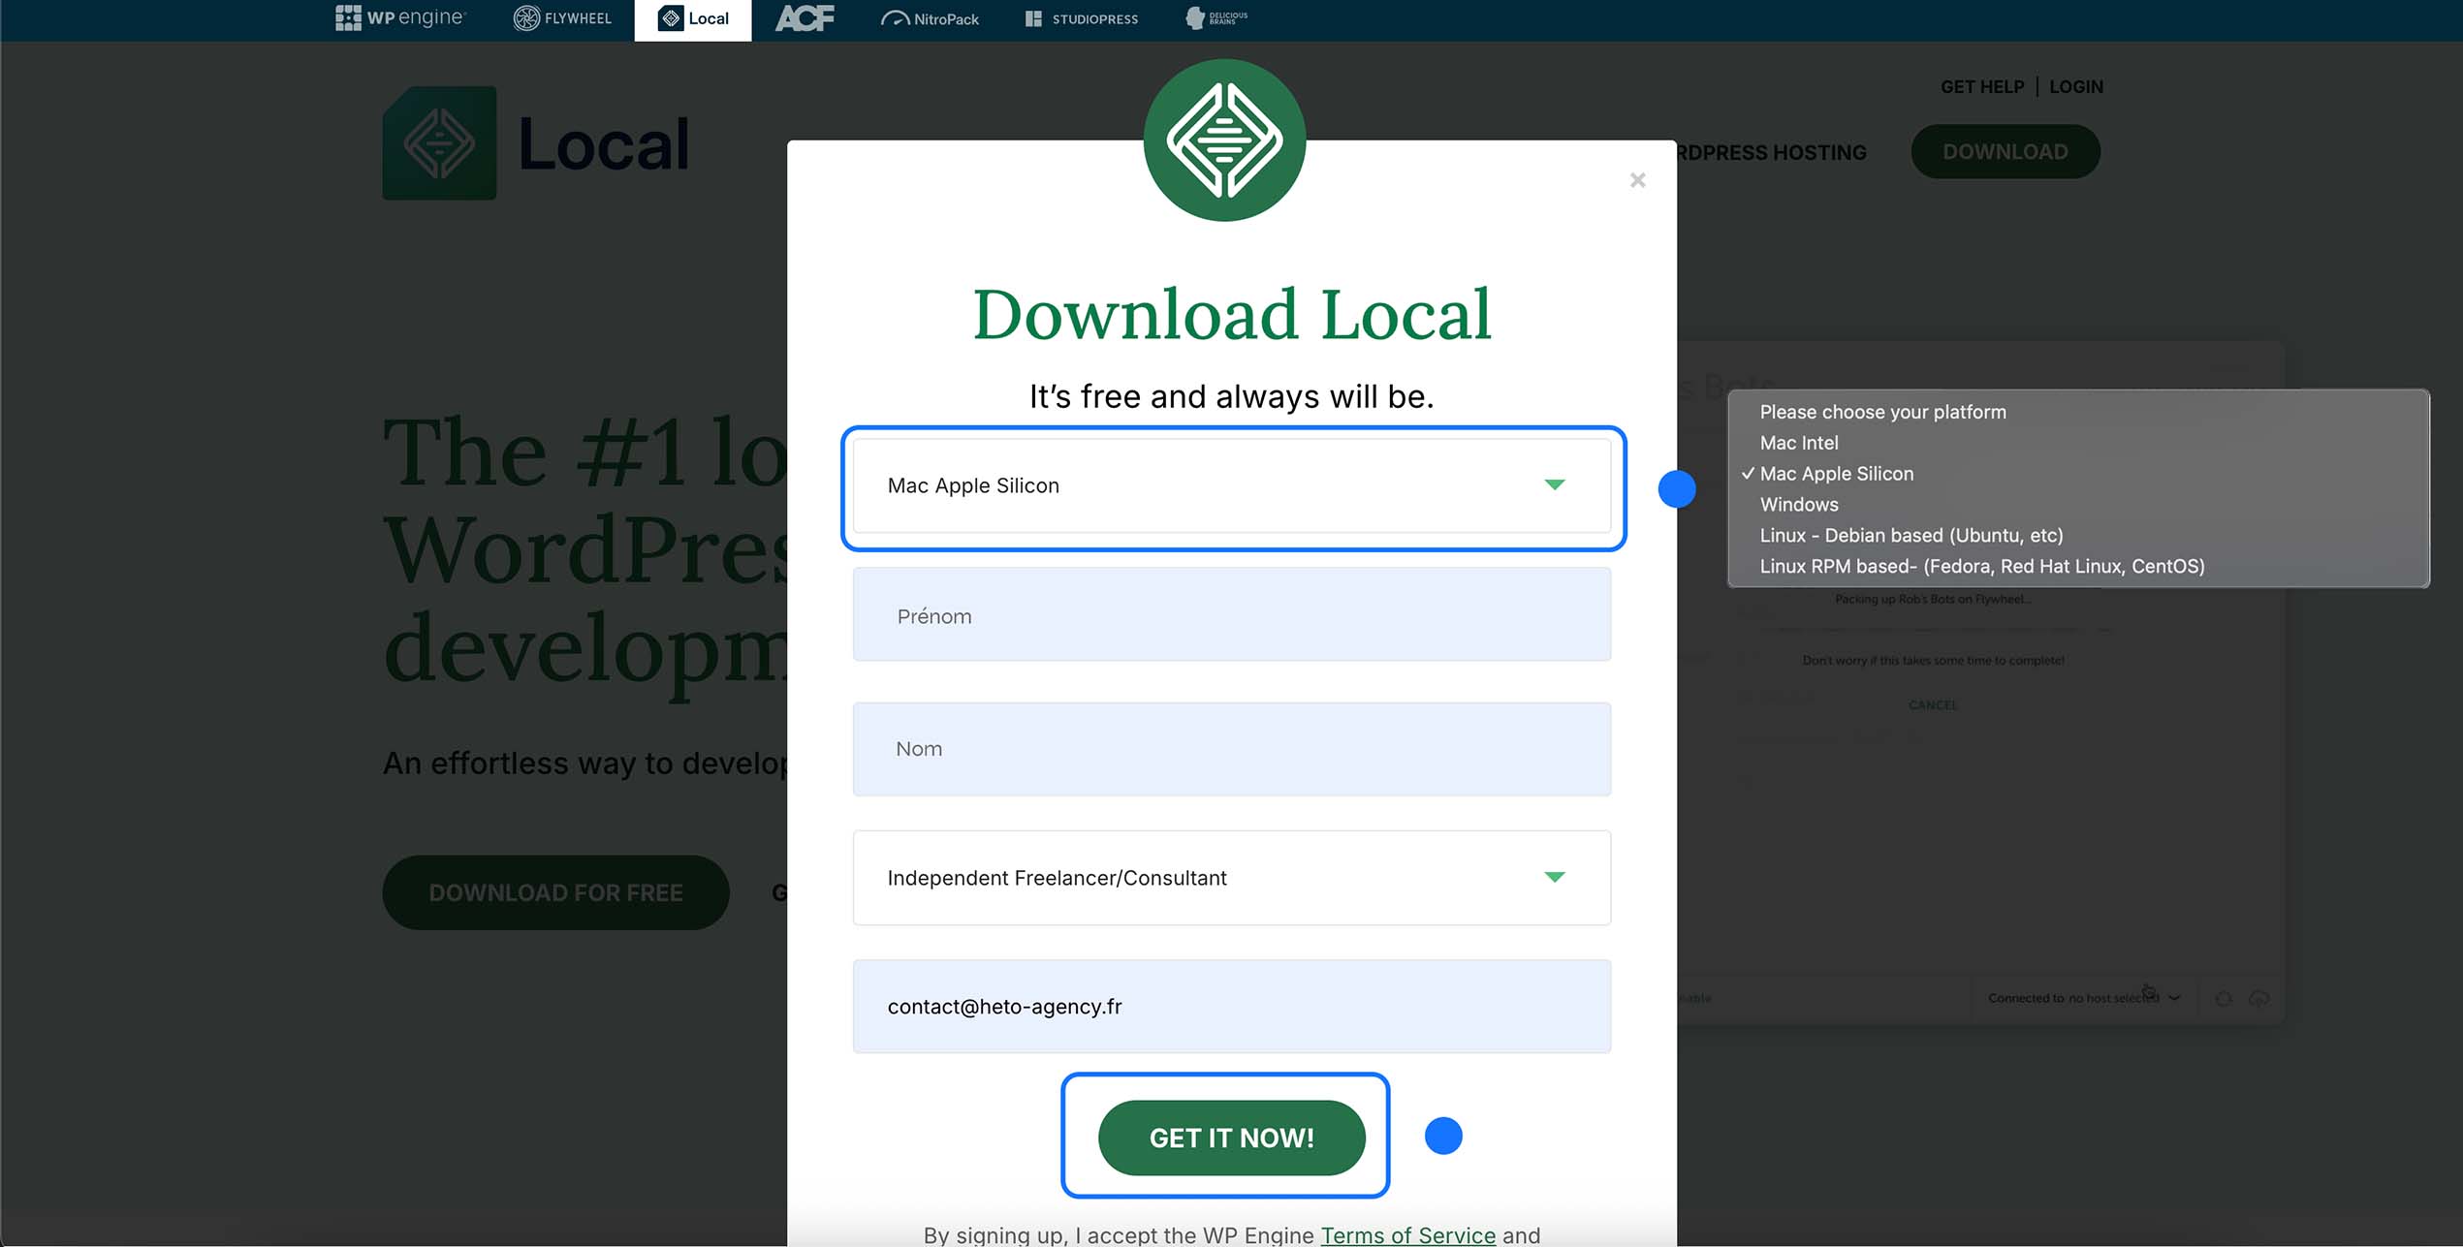Select Windows in the platform list
The image size is (2463, 1247).
click(x=1798, y=505)
